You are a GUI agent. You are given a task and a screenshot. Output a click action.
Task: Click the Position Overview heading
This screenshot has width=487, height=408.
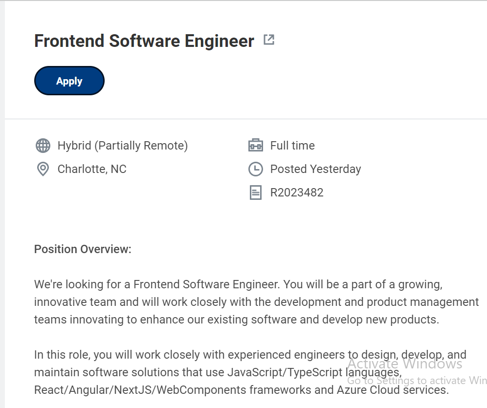point(83,249)
